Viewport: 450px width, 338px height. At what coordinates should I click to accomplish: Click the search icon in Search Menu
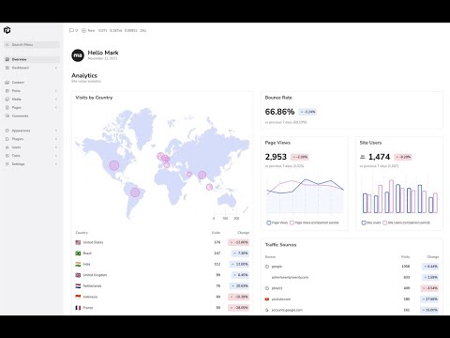click(7, 45)
